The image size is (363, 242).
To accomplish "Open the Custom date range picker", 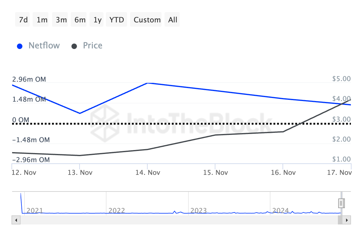I will pos(147,20).
